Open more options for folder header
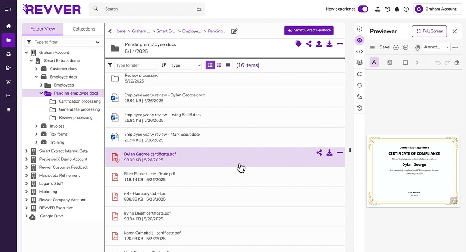The width and height of the screenshot is (466, 252). [340, 44]
